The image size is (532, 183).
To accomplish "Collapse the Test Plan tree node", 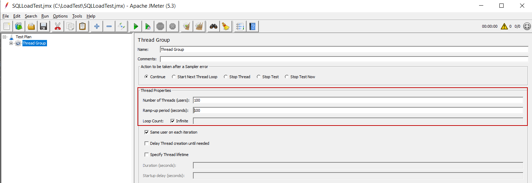I will coord(4,37).
